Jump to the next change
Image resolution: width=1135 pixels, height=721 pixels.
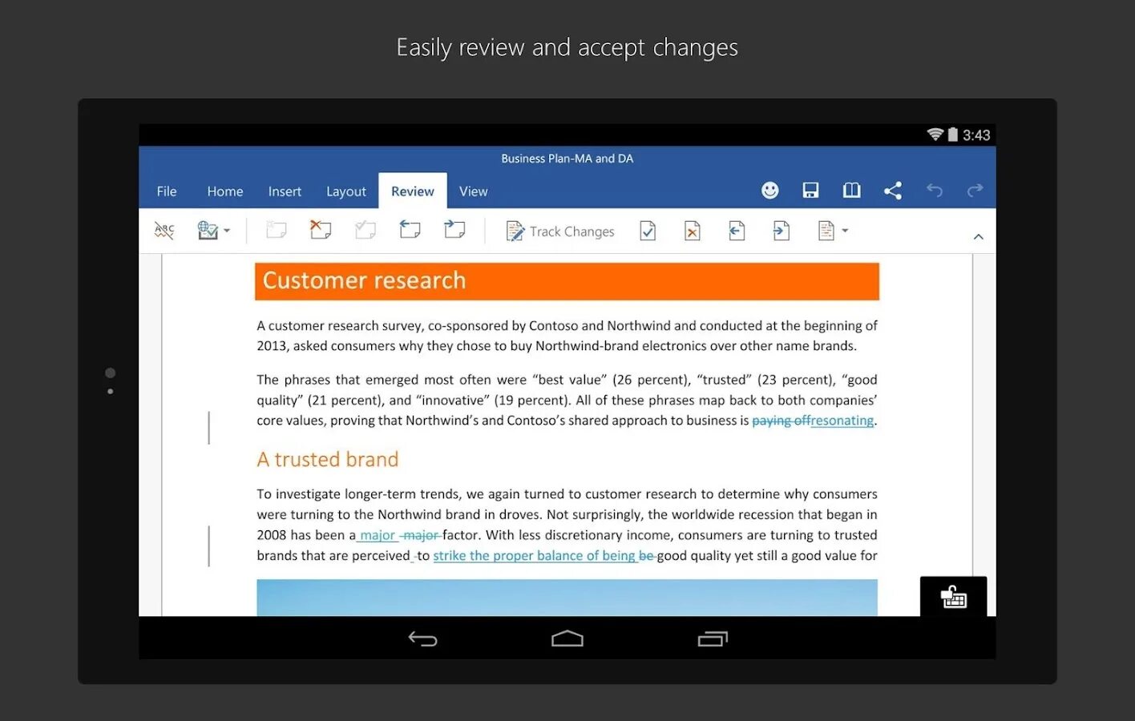782,232
